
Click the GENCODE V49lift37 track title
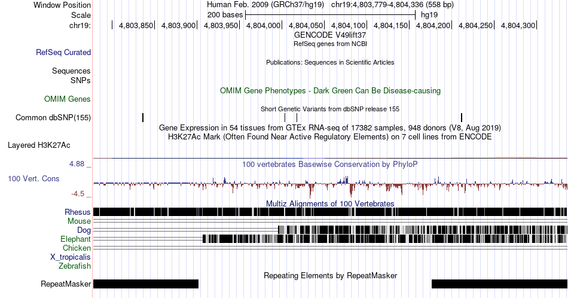point(330,35)
